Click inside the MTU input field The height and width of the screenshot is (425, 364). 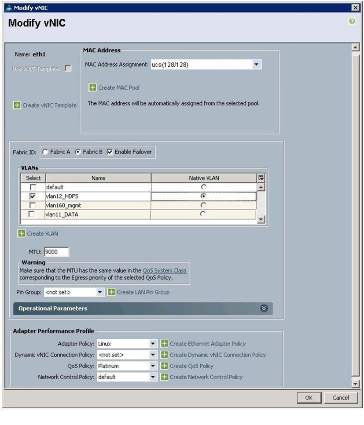[56, 252]
